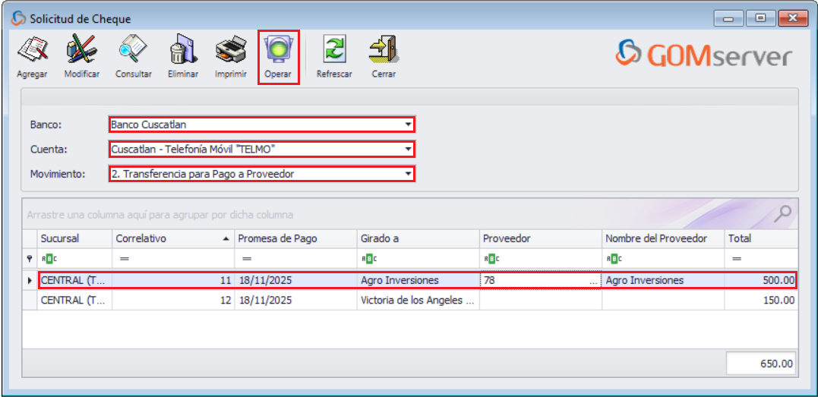The image size is (818, 397).
Task: Sort by the Total column header
Action: [761, 239]
